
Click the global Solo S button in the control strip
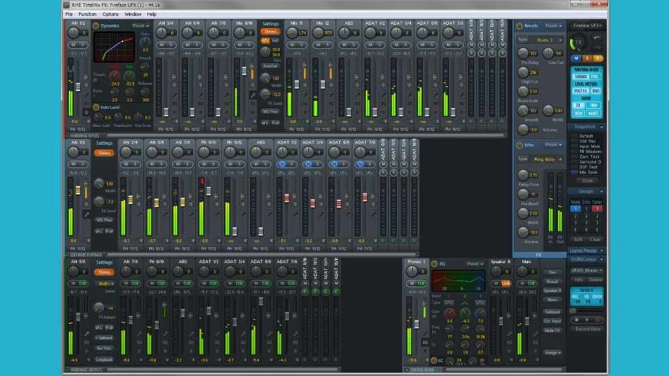[587, 58]
